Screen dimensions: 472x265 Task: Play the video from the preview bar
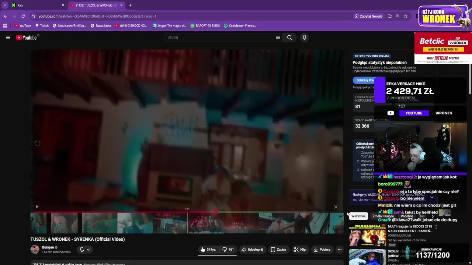(x=37, y=207)
